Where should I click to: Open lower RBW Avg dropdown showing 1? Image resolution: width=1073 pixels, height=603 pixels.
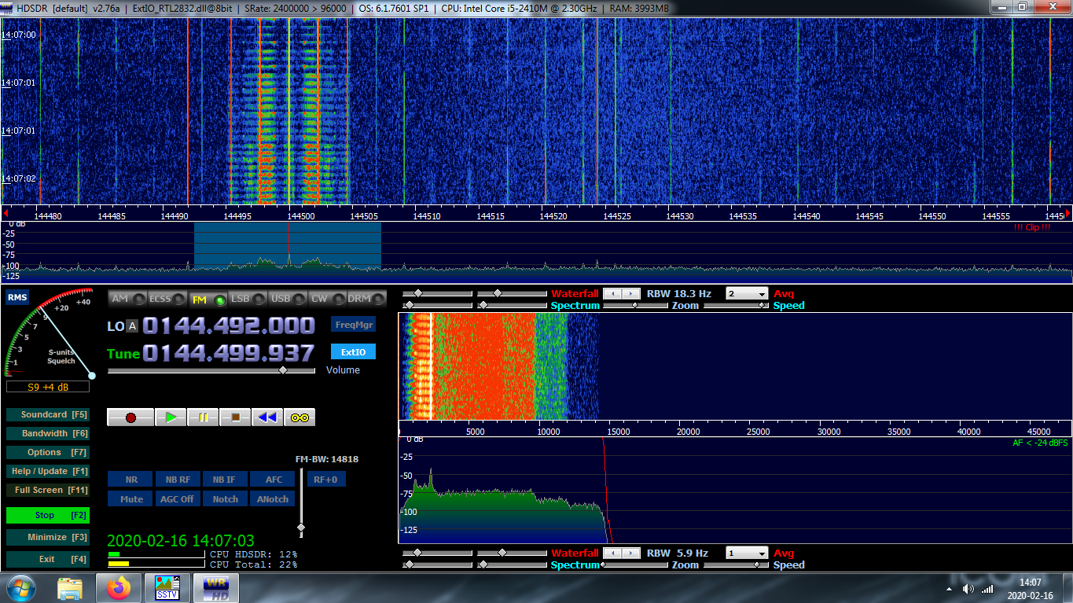coord(747,553)
